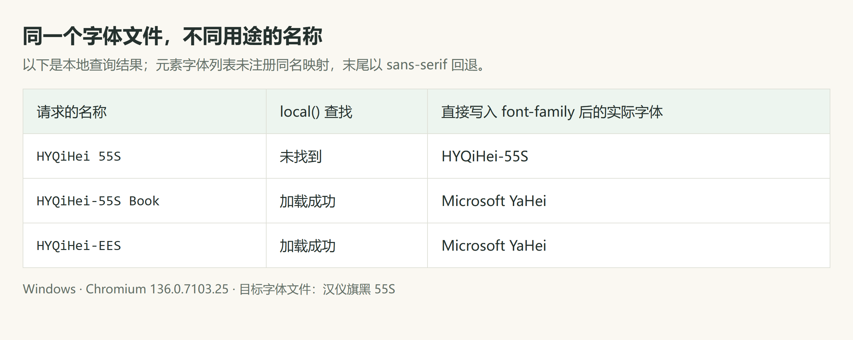
Task: Click the local() 查找 column header
Action: [x=347, y=112]
